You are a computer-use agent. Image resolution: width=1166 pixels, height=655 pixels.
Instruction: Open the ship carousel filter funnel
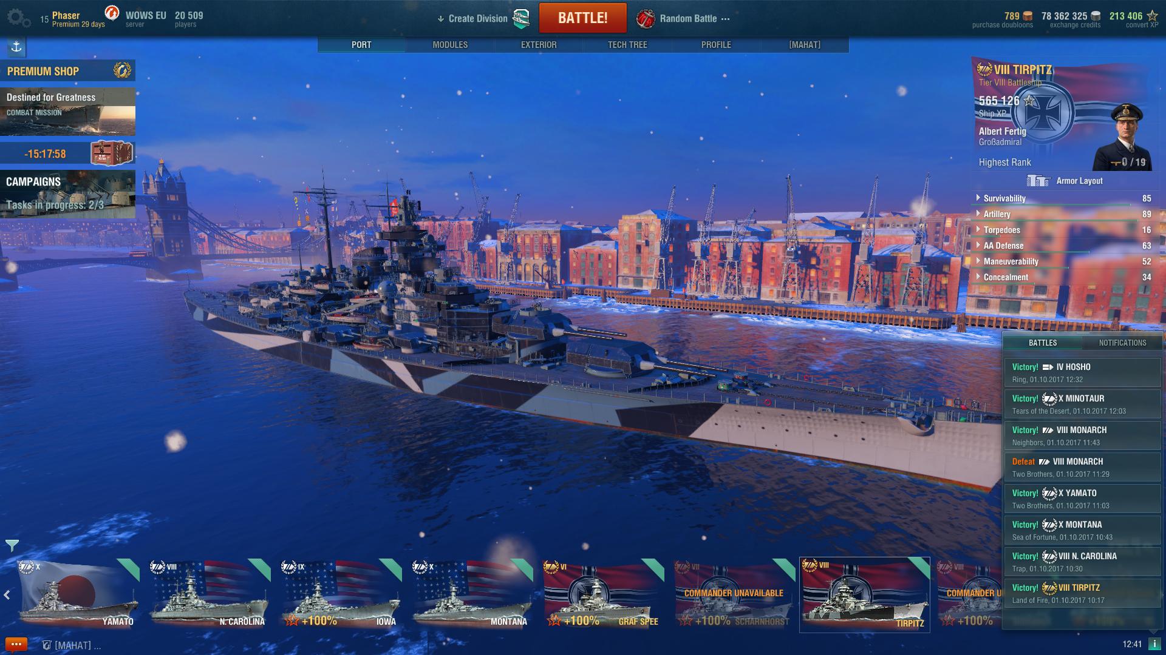click(x=12, y=545)
